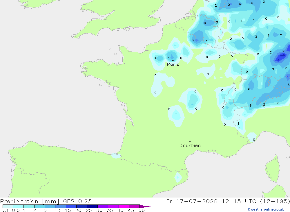The image size is (290, 212).
Task: Click the 7 mm precipitation value on the map
Action: [193, 40]
